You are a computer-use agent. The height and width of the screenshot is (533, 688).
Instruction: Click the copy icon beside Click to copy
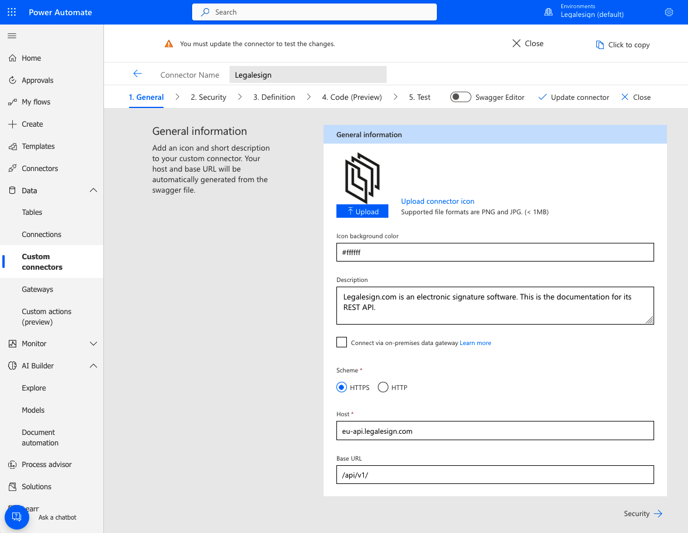pyautogui.click(x=600, y=45)
